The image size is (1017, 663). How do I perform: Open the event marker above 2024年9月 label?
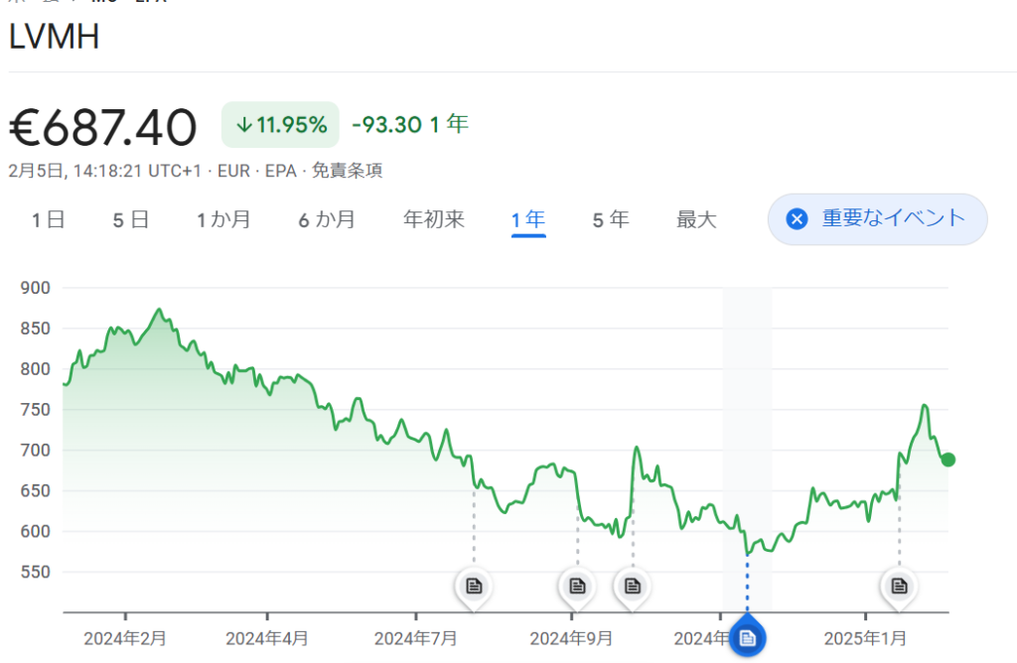[577, 586]
